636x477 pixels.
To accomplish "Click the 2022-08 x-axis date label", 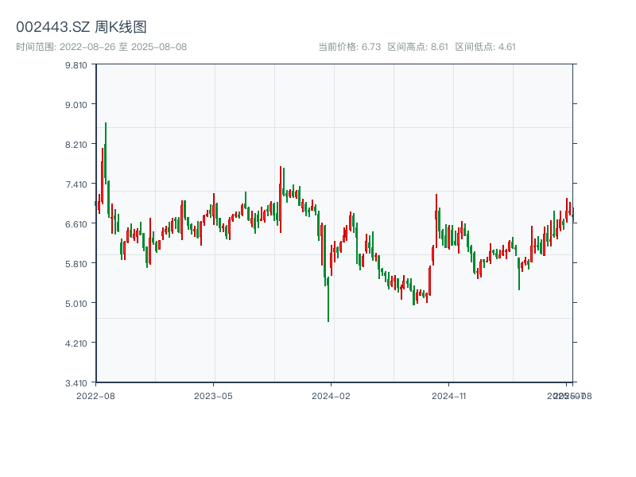I will point(95,395).
